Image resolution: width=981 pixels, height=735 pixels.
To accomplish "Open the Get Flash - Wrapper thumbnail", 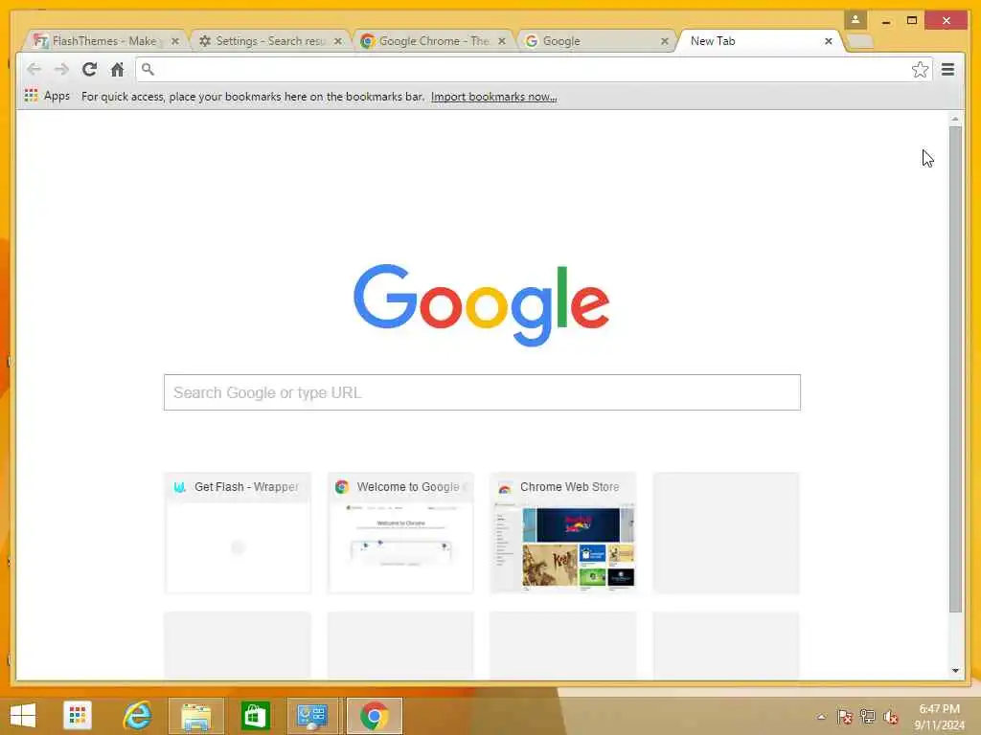I will point(238,533).
